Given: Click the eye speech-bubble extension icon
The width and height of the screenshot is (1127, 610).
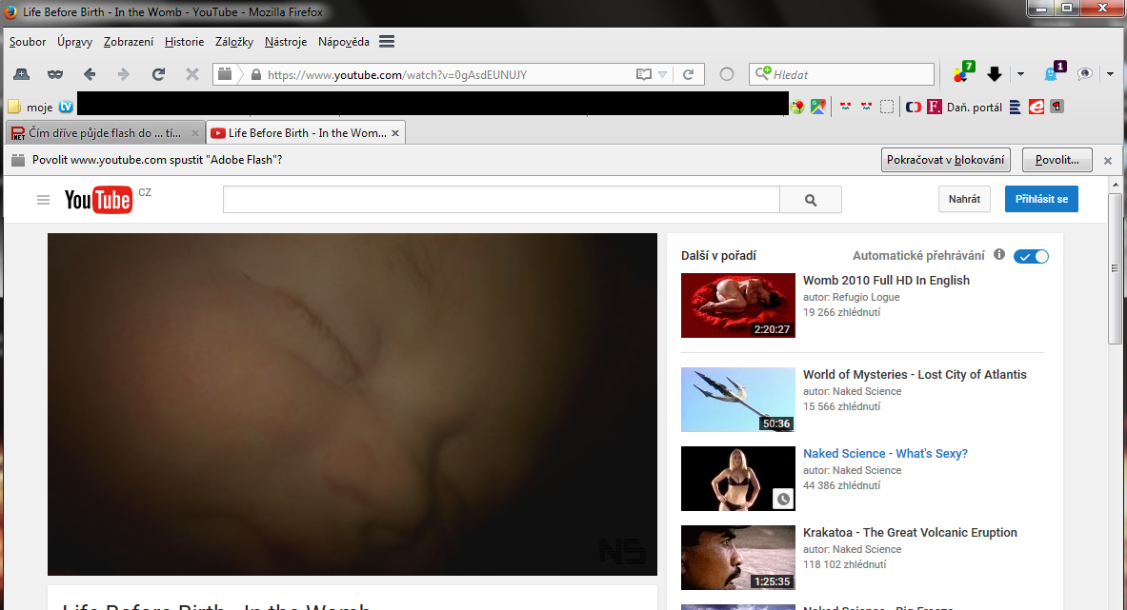Looking at the screenshot, I should point(1085,74).
